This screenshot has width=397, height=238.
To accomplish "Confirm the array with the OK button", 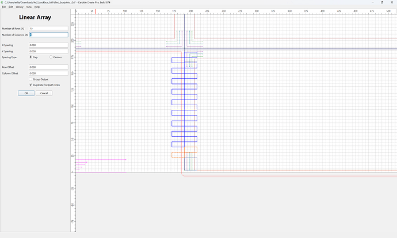I will [x=26, y=93].
